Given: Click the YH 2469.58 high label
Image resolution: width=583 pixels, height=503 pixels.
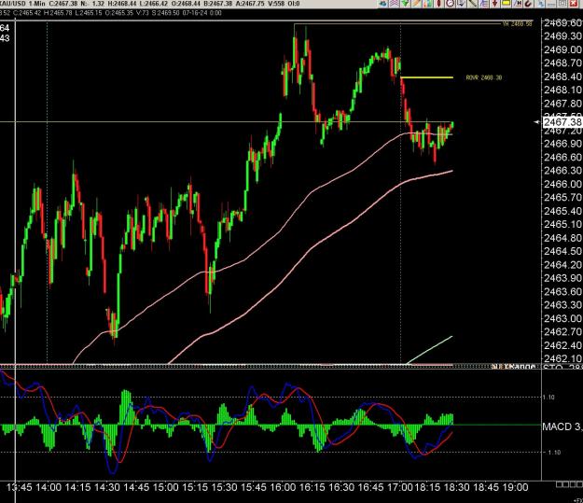Looking at the screenshot, I should point(517,24).
